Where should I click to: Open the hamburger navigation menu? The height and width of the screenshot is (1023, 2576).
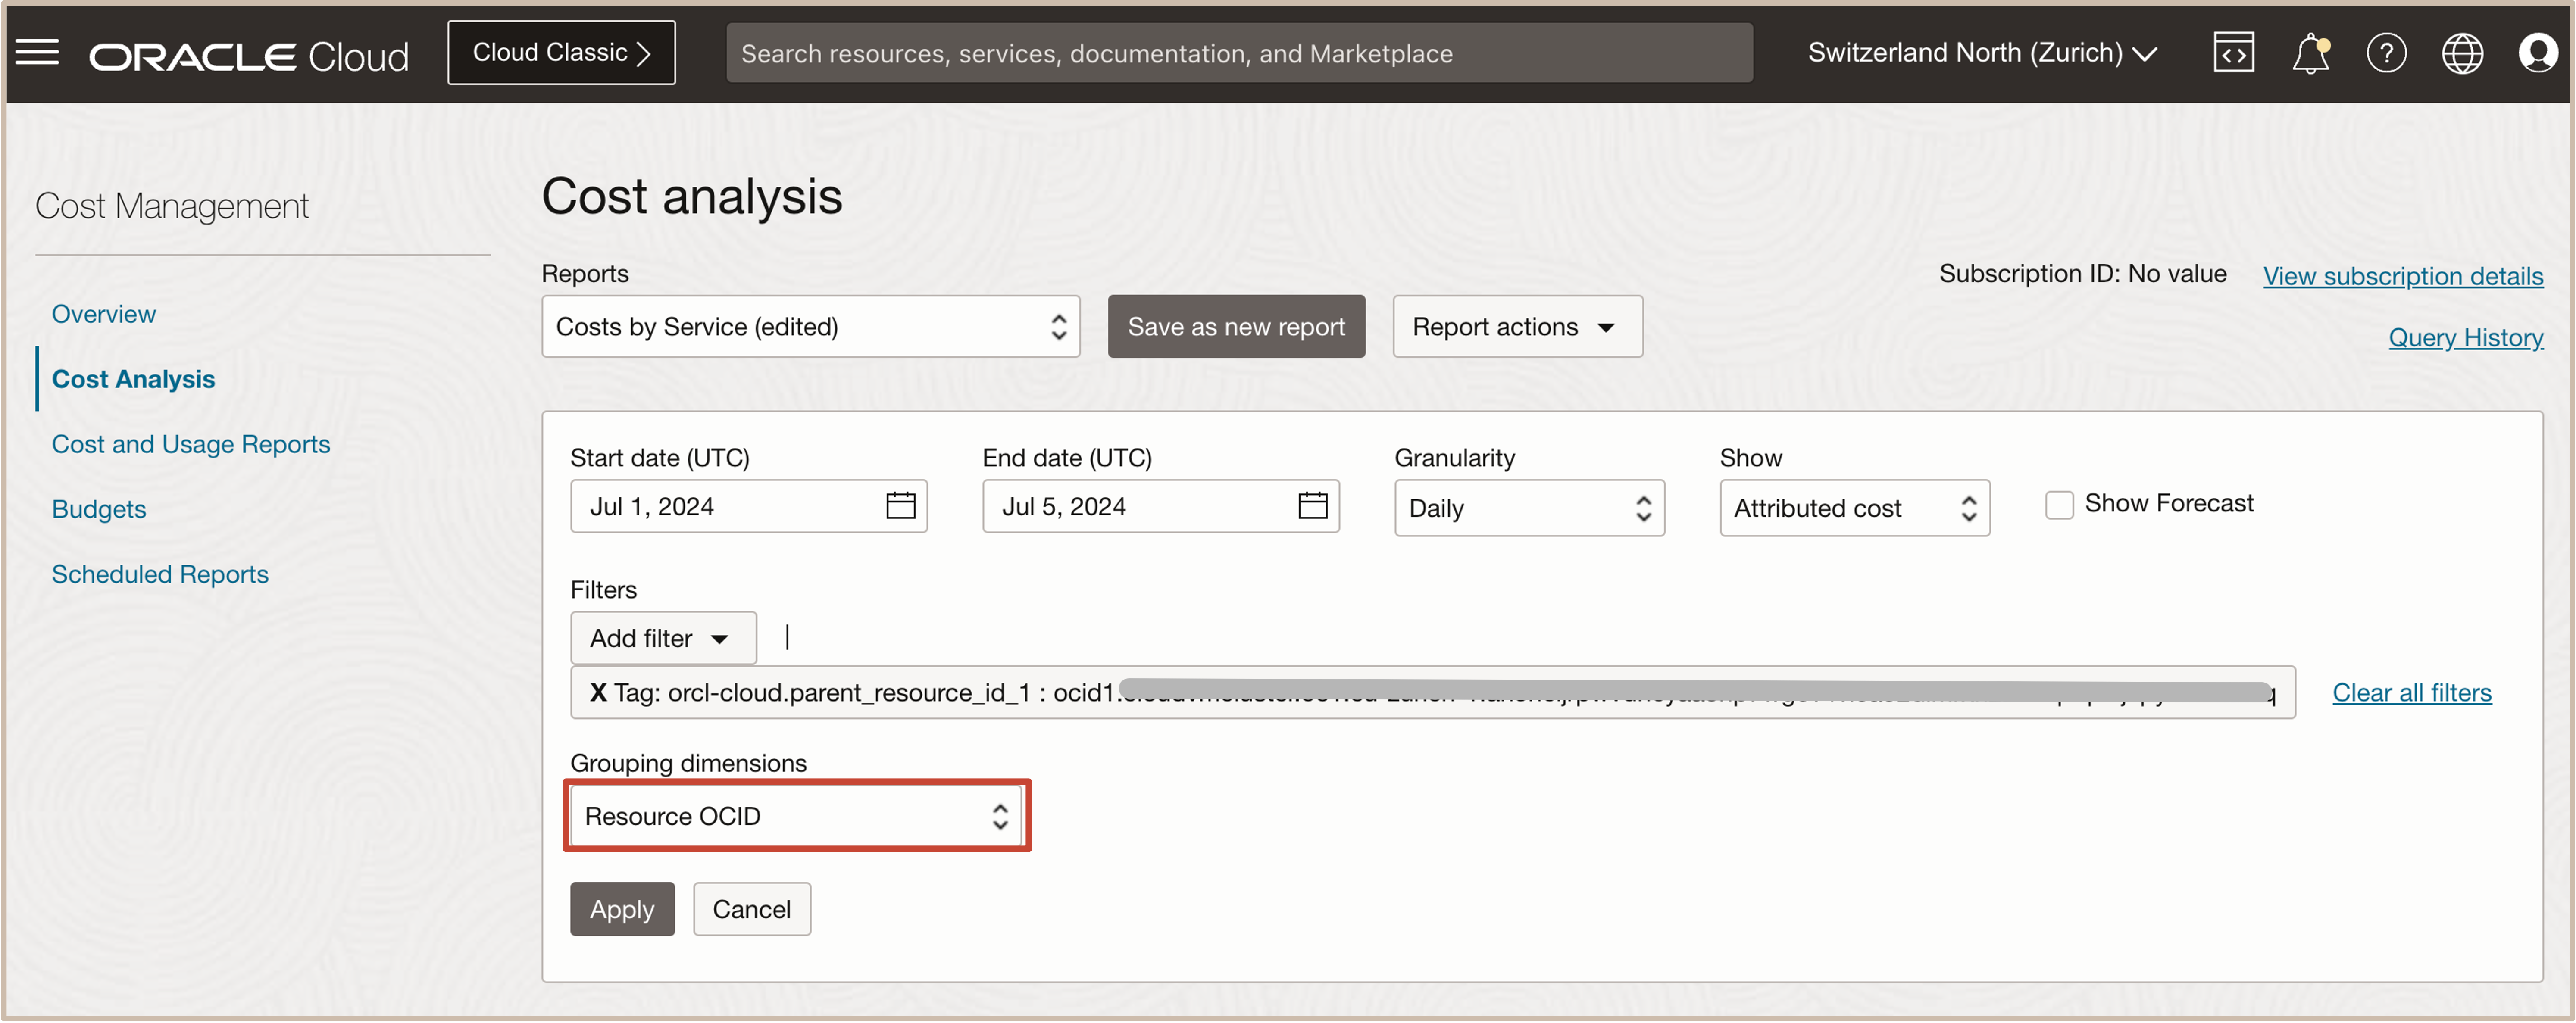click(x=38, y=52)
